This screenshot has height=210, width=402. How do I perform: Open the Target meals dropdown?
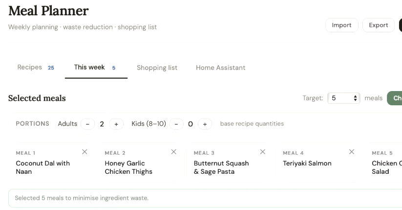[x=344, y=98]
